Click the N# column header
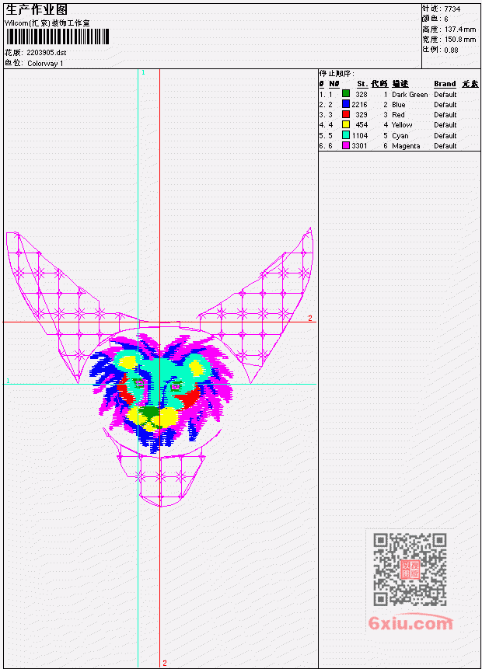Image resolution: width=482 pixels, height=669 pixels. (334, 84)
